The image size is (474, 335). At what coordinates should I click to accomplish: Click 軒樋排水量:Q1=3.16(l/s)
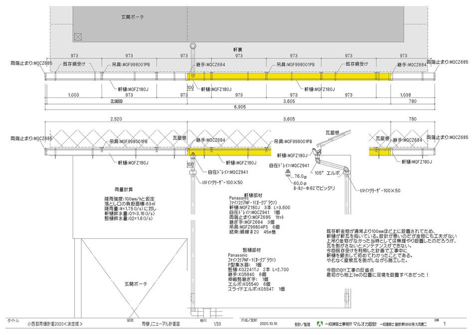(x=130, y=213)
